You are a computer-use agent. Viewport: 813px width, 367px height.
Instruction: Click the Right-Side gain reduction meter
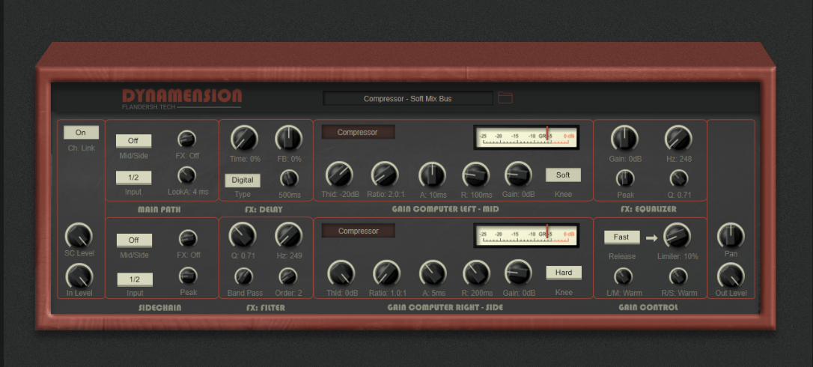[x=526, y=236]
